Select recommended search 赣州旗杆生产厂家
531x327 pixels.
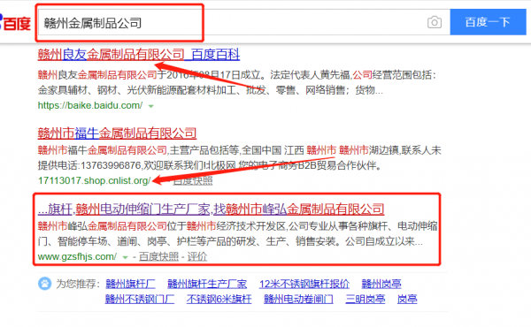point(207,284)
